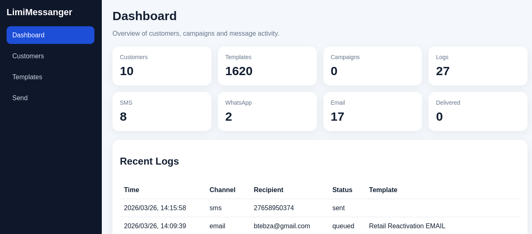The image size is (532, 234).
Task: Click the email channel cell
Action: (x=217, y=226)
